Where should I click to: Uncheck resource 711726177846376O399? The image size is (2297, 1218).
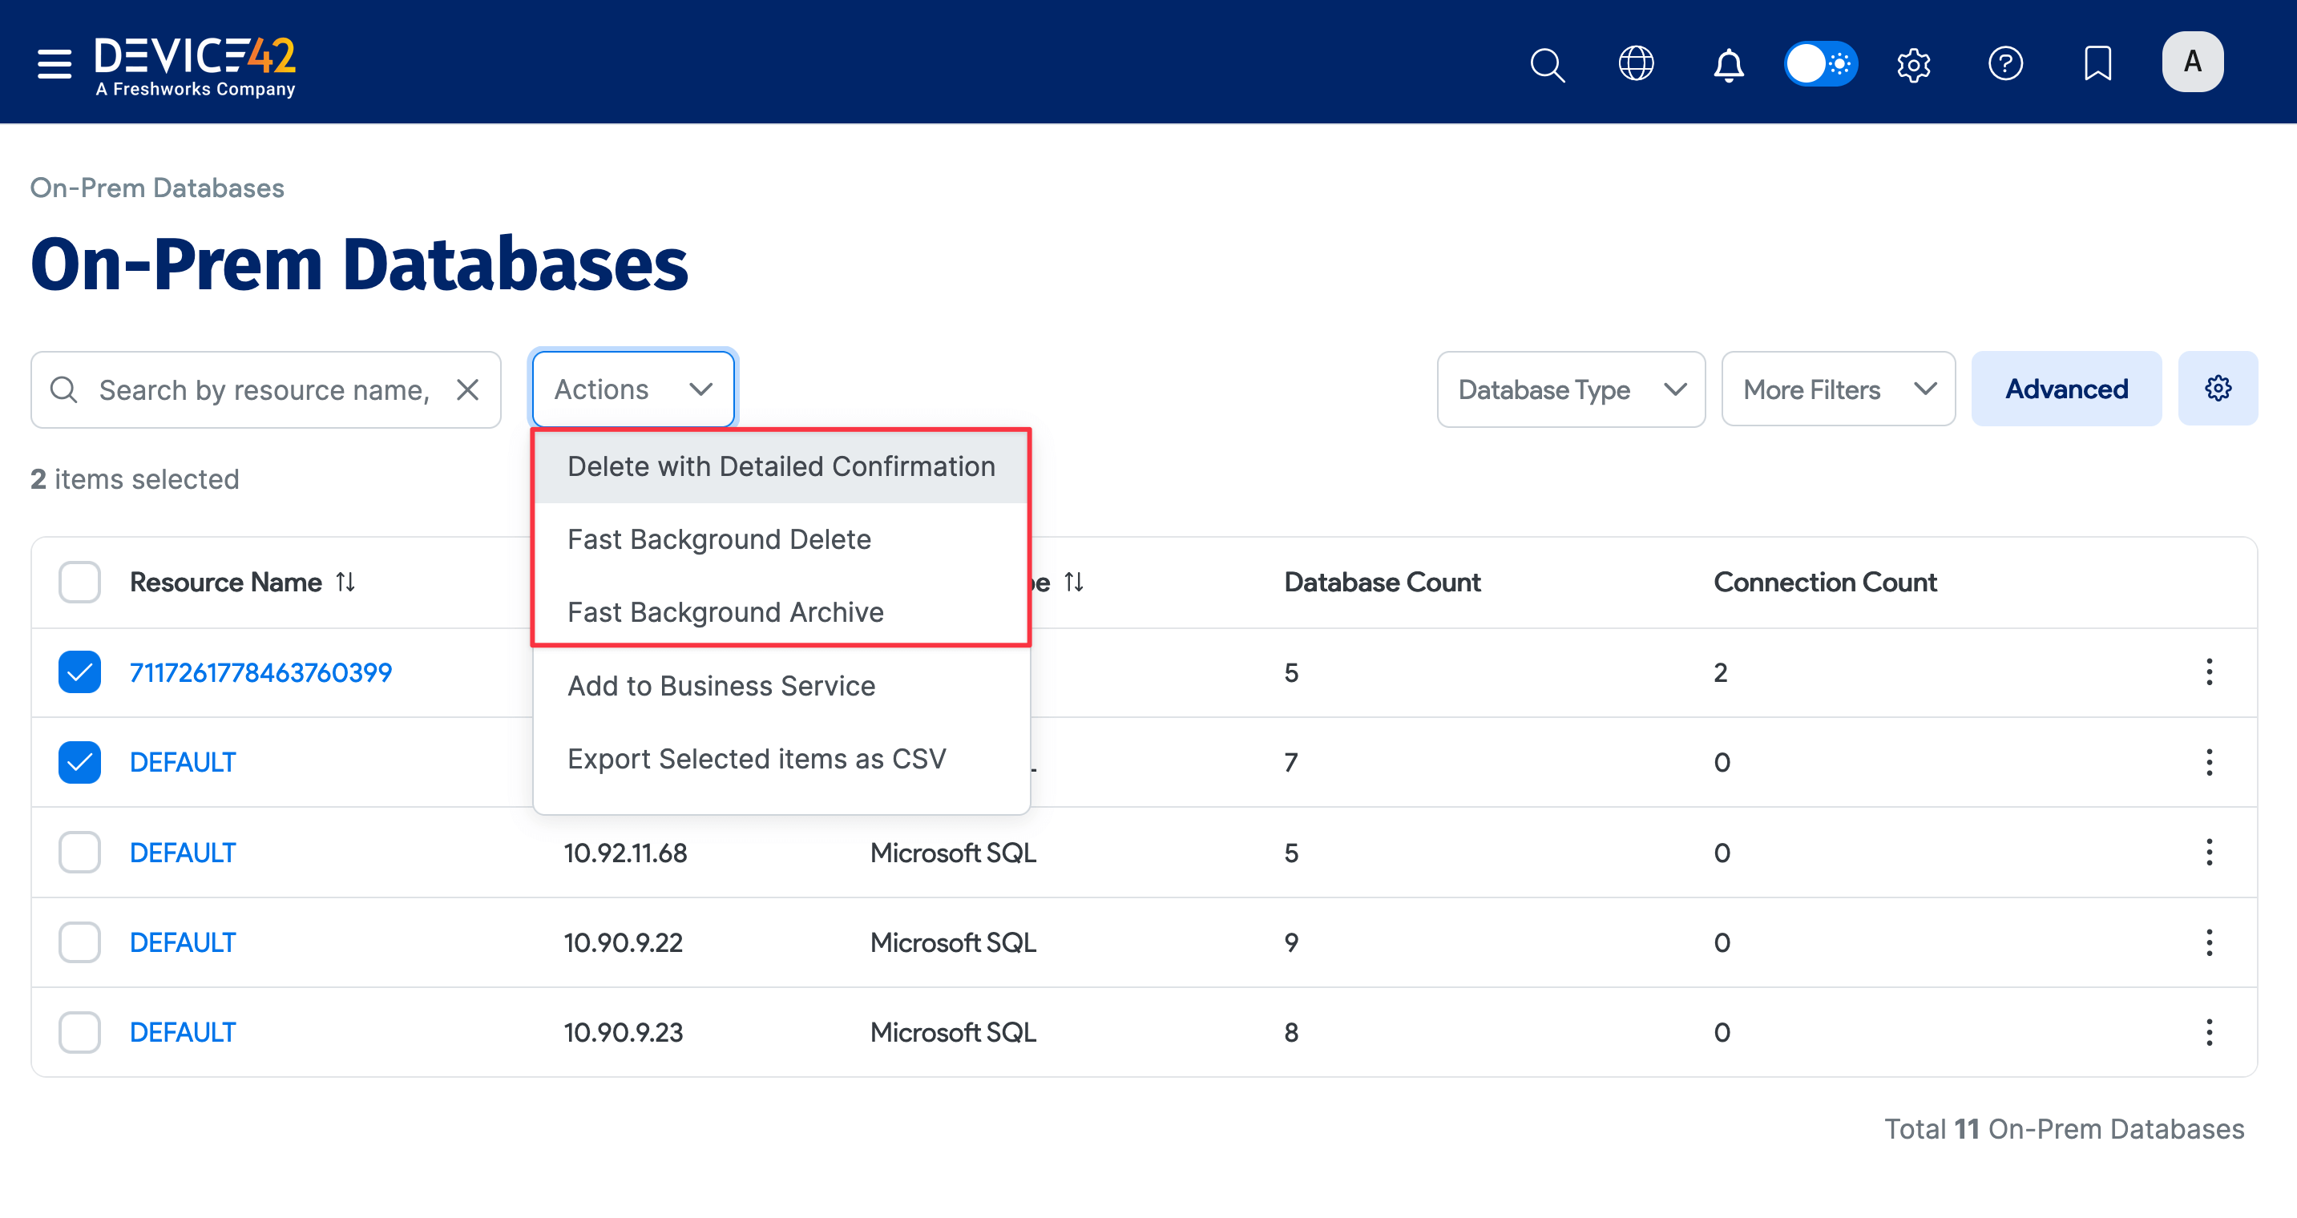79,672
